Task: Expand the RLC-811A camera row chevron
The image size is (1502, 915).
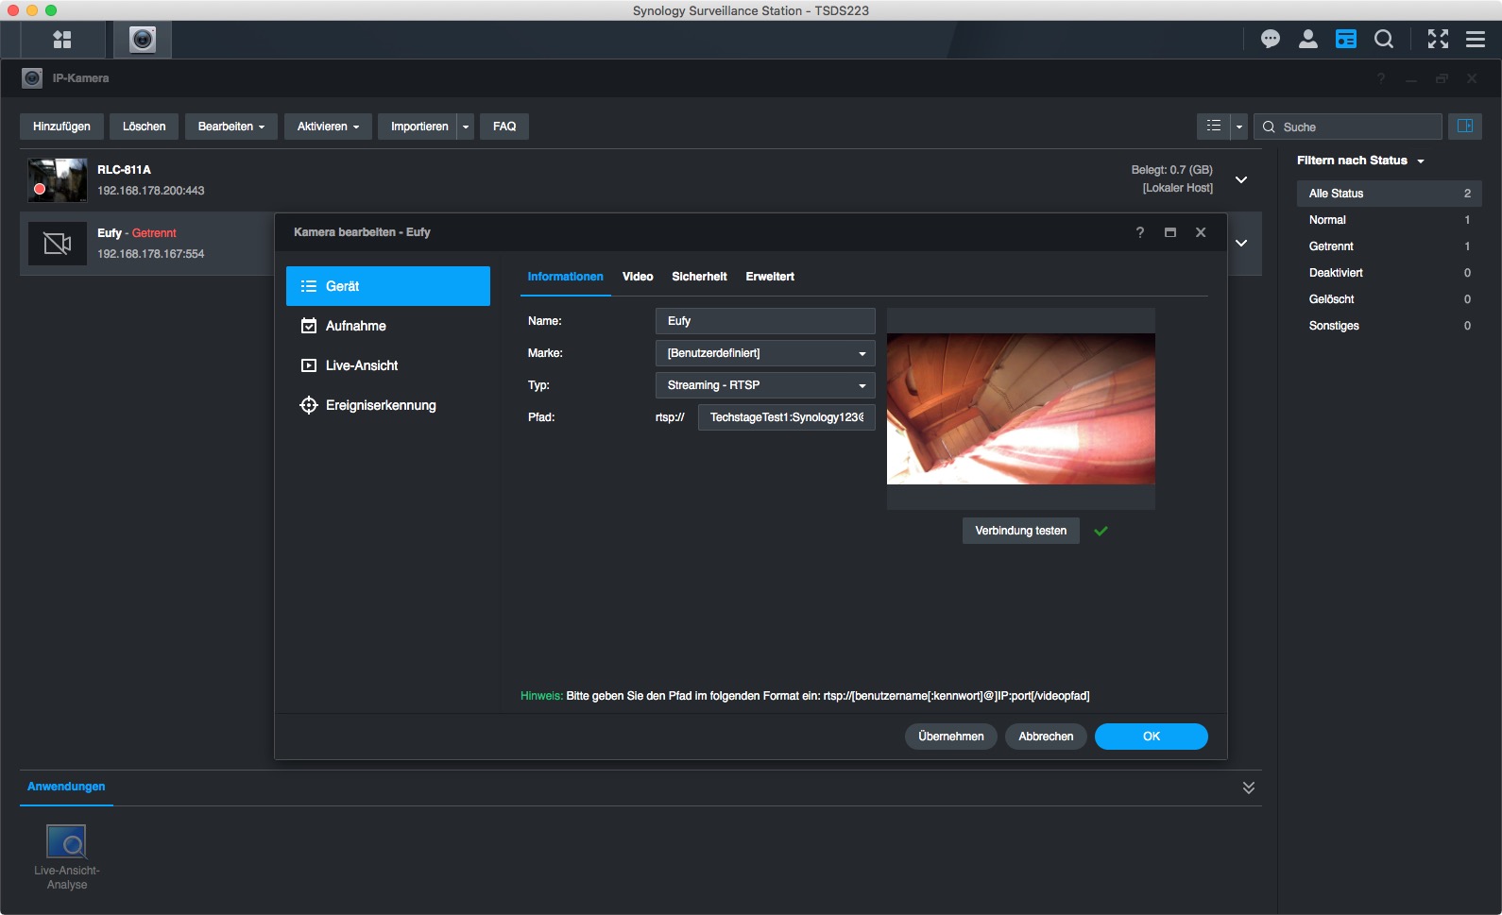Action: click(1241, 179)
